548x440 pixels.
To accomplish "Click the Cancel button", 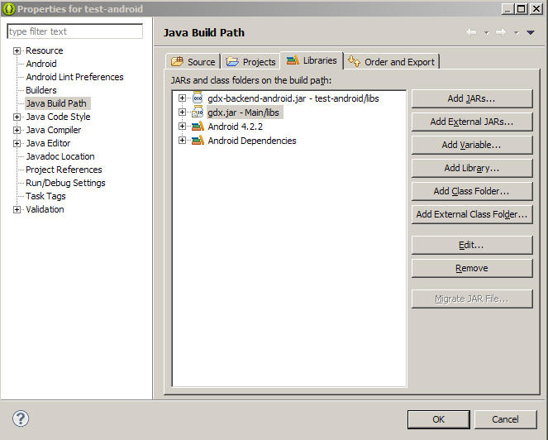I will click(x=505, y=419).
